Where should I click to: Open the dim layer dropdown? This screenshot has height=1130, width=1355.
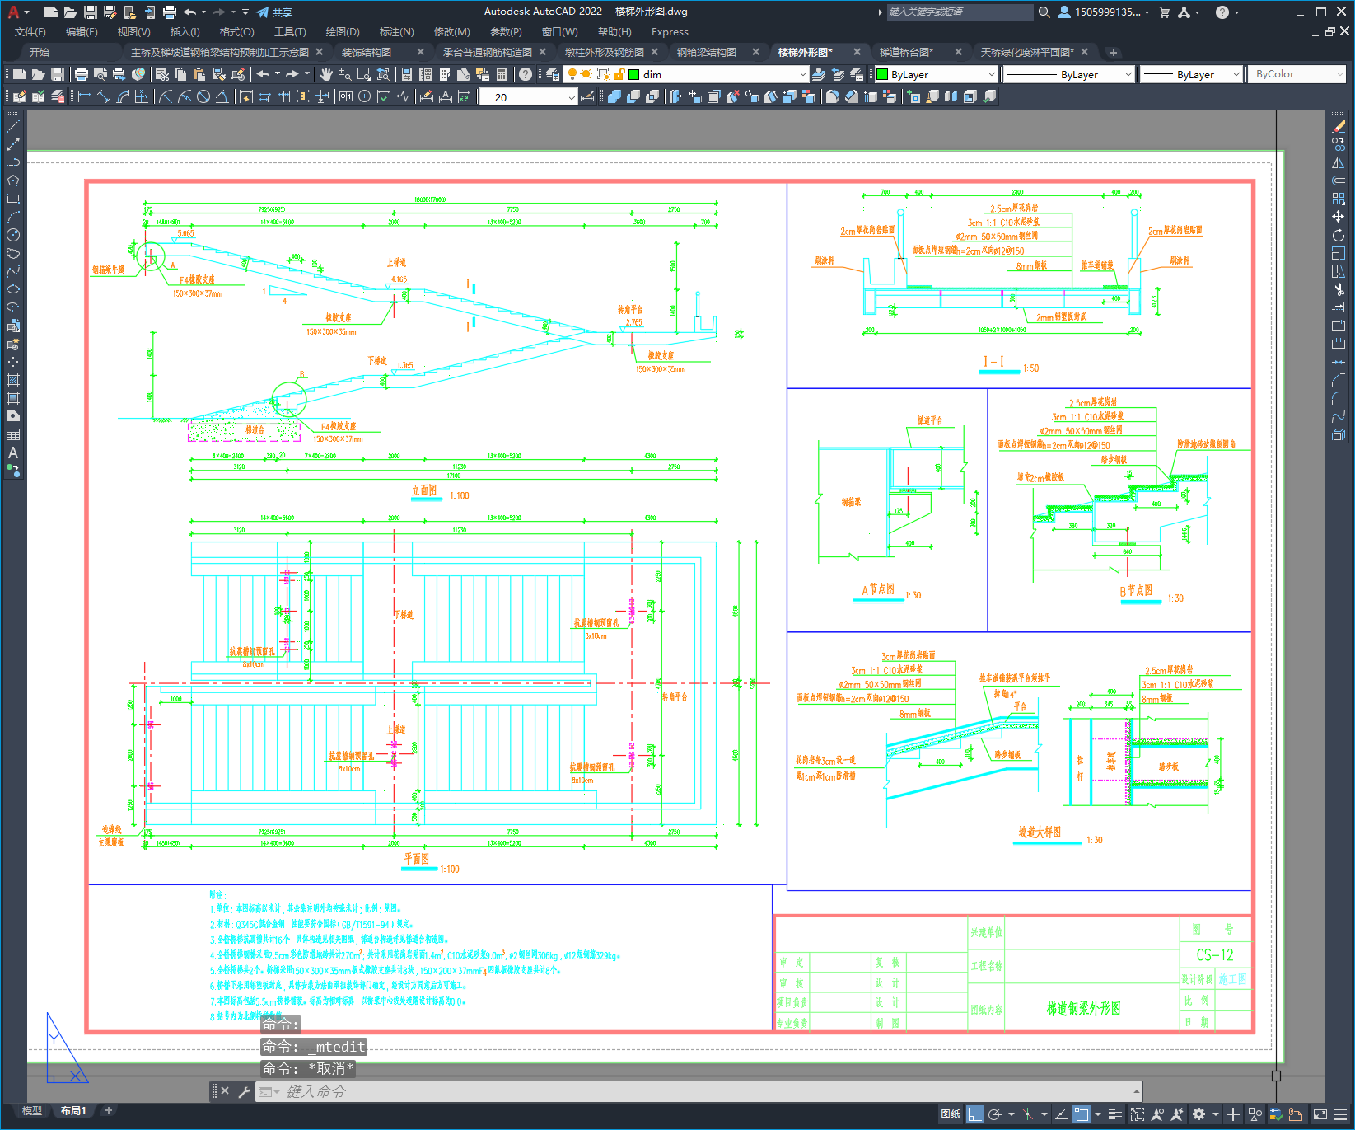point(803,74)
